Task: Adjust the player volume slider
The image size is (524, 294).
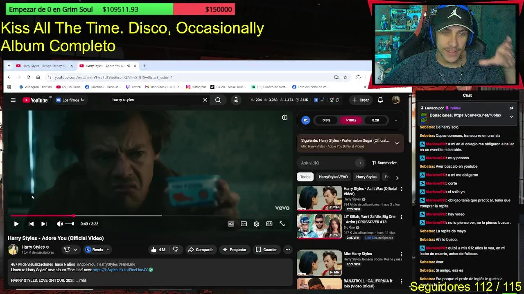Action: click(x=70, y=224)
